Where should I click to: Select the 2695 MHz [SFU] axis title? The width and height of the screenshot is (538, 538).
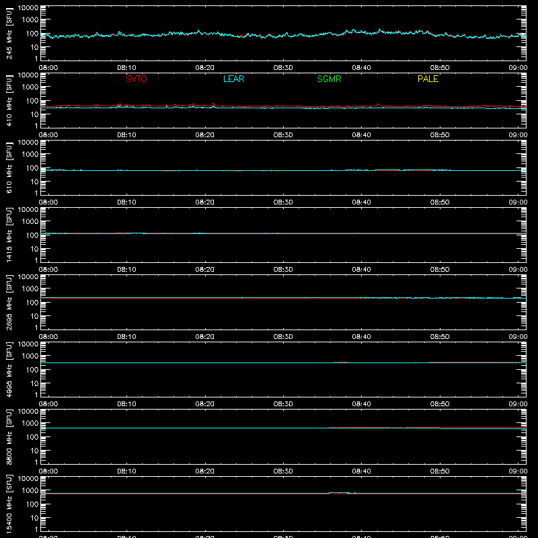[9, 302]
